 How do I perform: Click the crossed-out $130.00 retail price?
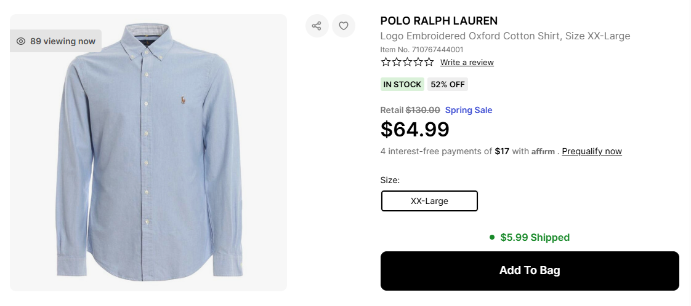(422, 111)
